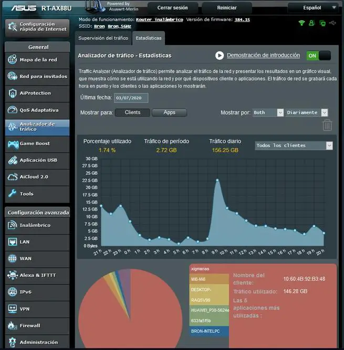Open Game Boost from the sidebar

[37, 144]
